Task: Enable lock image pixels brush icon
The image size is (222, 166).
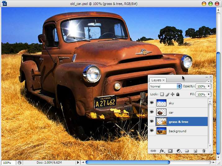Action: click(x=167, y=94)
